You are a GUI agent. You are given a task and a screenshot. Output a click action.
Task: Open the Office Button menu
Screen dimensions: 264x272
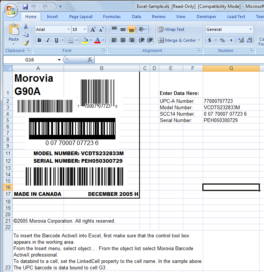11,11
